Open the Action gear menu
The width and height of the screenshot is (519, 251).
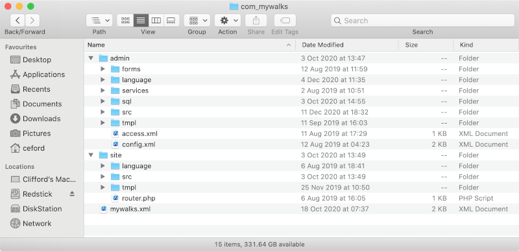(228, 21)
